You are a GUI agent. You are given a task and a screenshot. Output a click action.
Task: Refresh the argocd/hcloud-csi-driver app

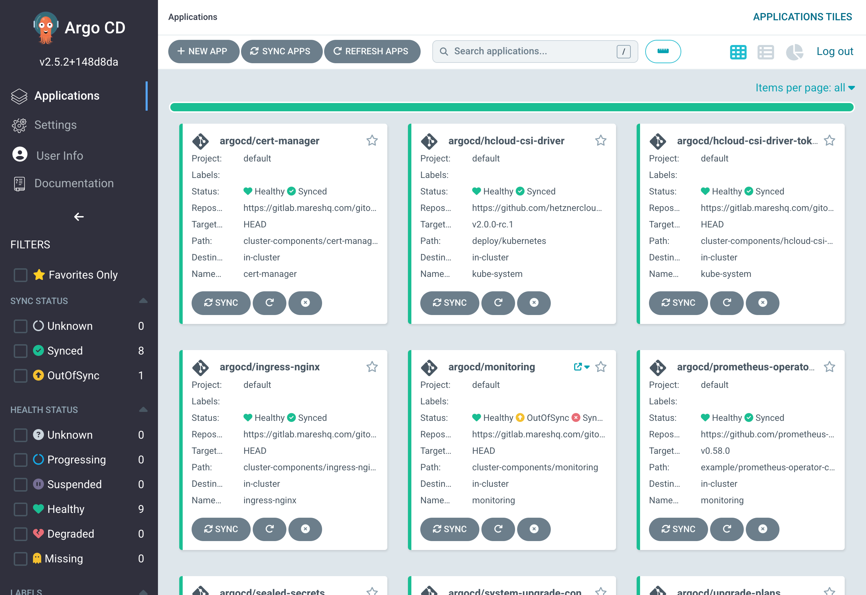tap(498, 303)
